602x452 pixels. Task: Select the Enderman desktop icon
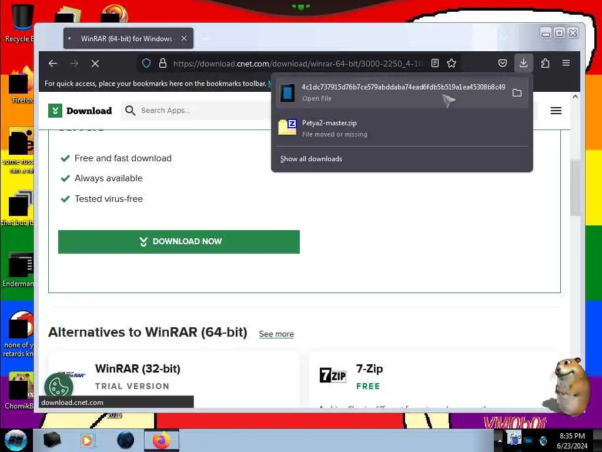click(x=18, y=270)
